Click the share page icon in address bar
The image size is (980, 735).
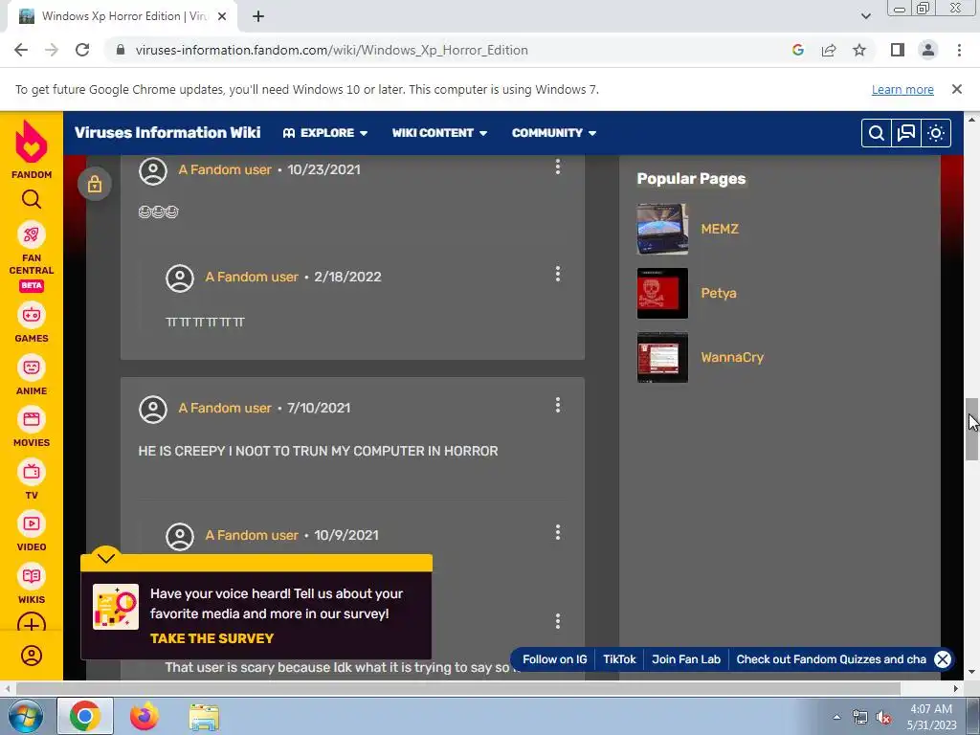point(829,50)
